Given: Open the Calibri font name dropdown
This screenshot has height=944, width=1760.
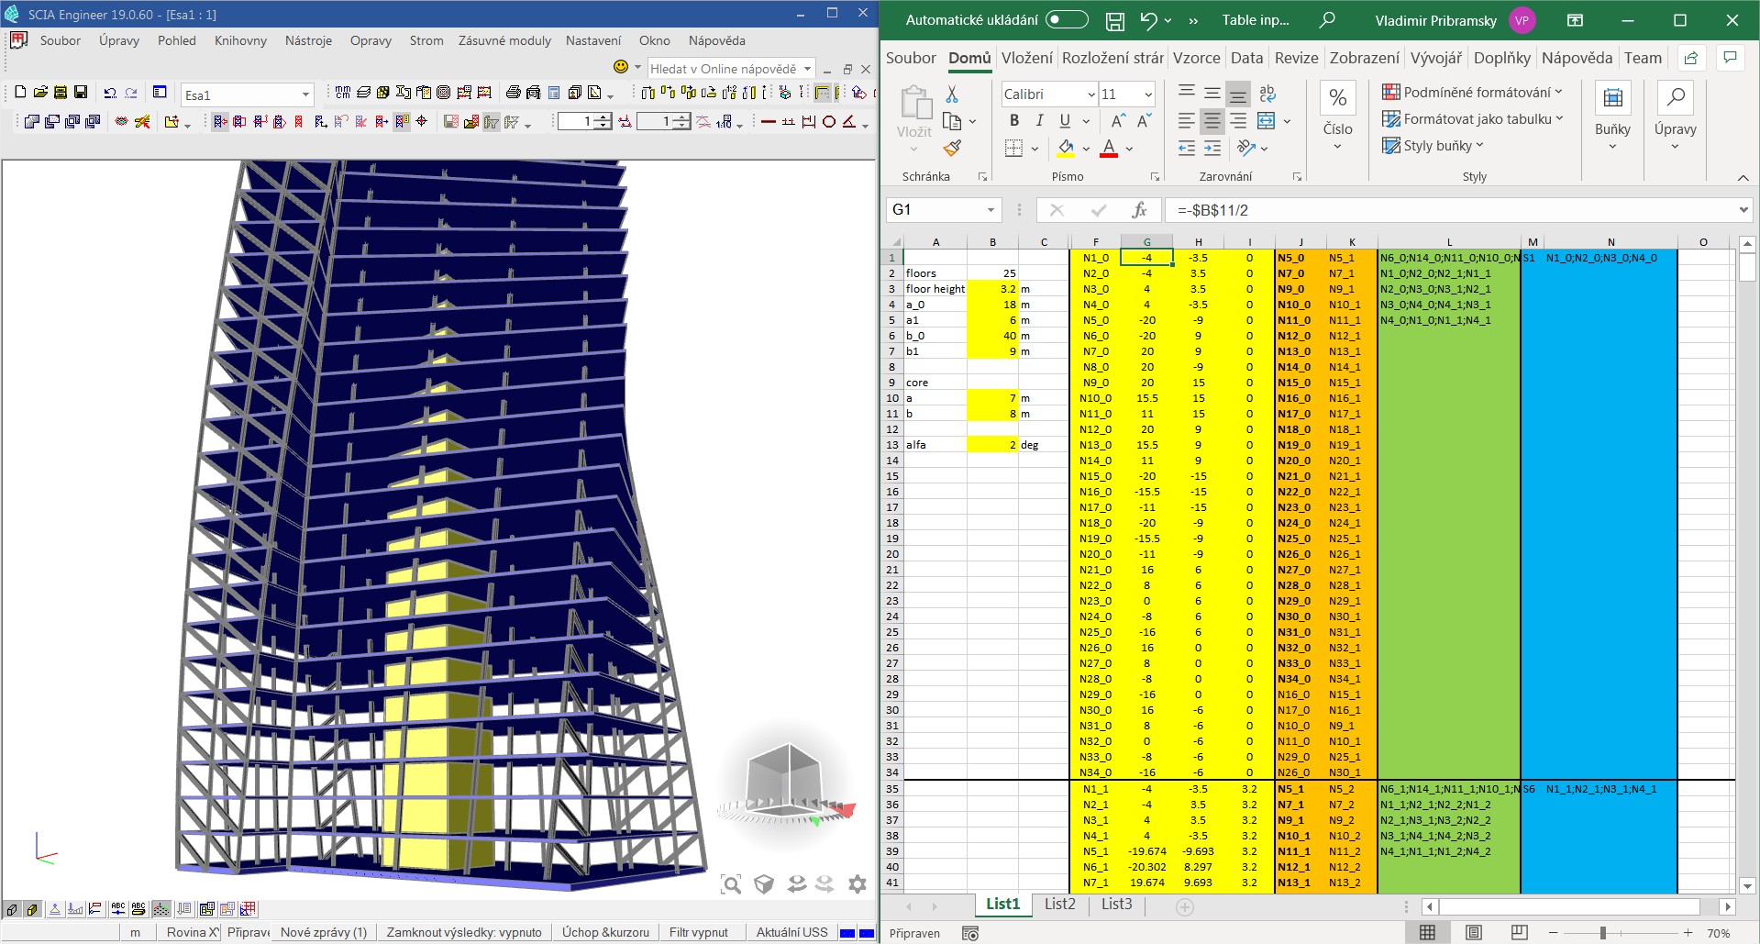Looking at the screenshot, I should (1091, 94).
